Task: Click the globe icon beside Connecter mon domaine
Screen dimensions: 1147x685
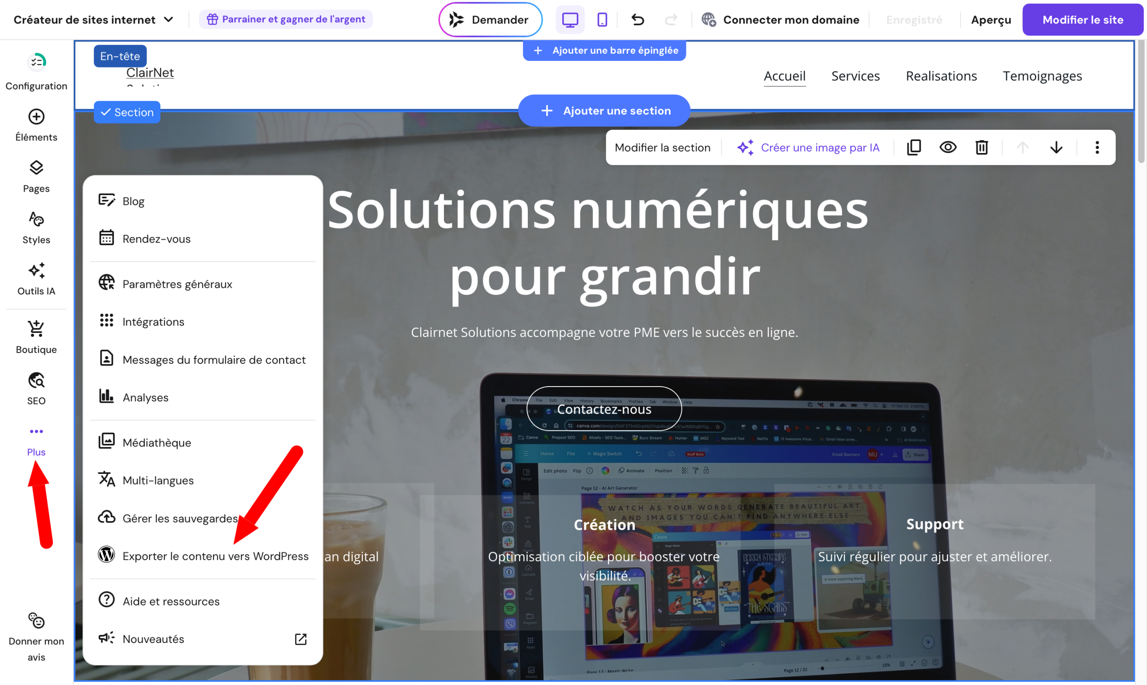Action: click(x=708, y=19)
